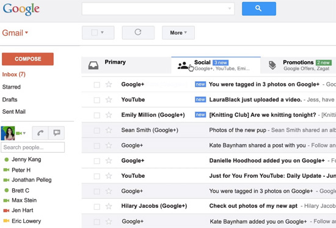336x228 pixels.
Task: Open the Starred folder
Action: coord(12,87)
